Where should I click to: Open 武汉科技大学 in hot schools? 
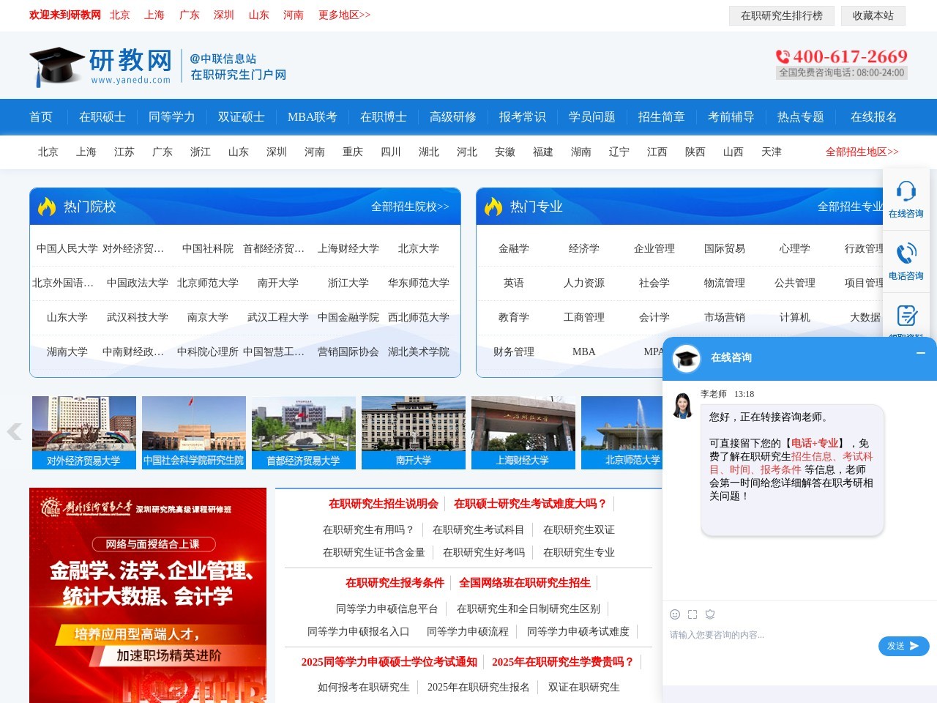pyautogui.click(x=138, y=317)
